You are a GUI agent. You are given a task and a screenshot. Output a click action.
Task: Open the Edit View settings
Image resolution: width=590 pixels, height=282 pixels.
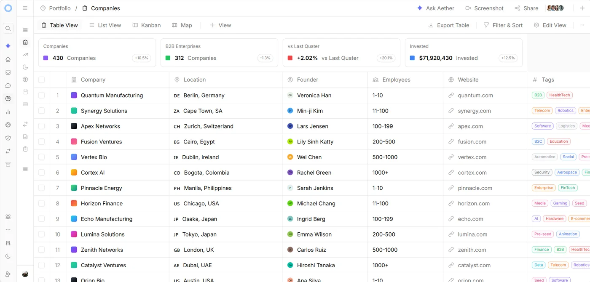pyautogui.click(x=550, y=25)
